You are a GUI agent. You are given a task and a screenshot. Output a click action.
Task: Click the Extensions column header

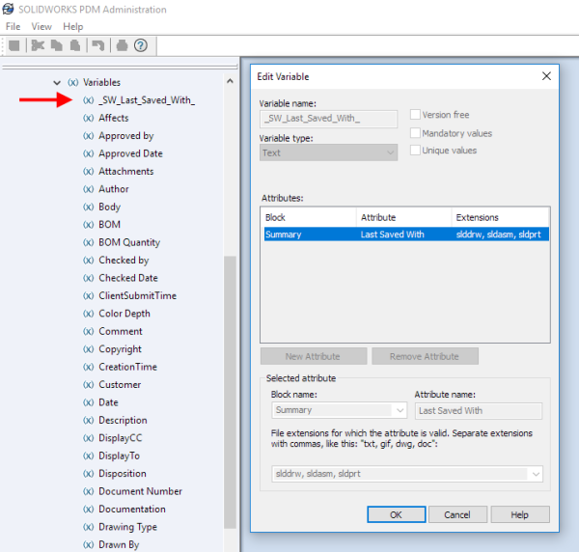(x=500, y=217)
